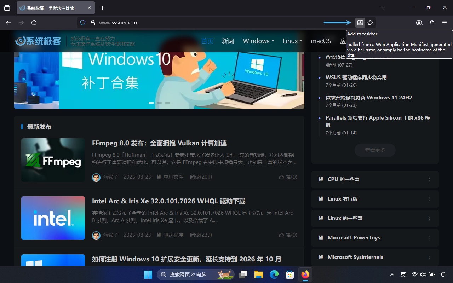Expand the Linux 发行版 topic
453x283 pixels.
375,199
